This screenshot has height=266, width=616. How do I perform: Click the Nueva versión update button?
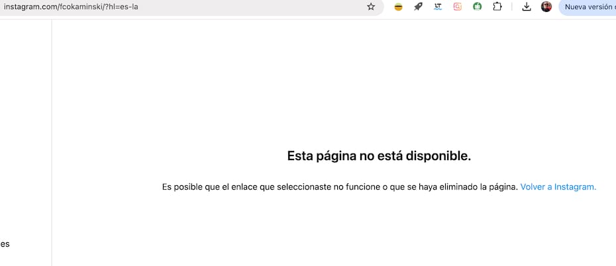(588, 7)
